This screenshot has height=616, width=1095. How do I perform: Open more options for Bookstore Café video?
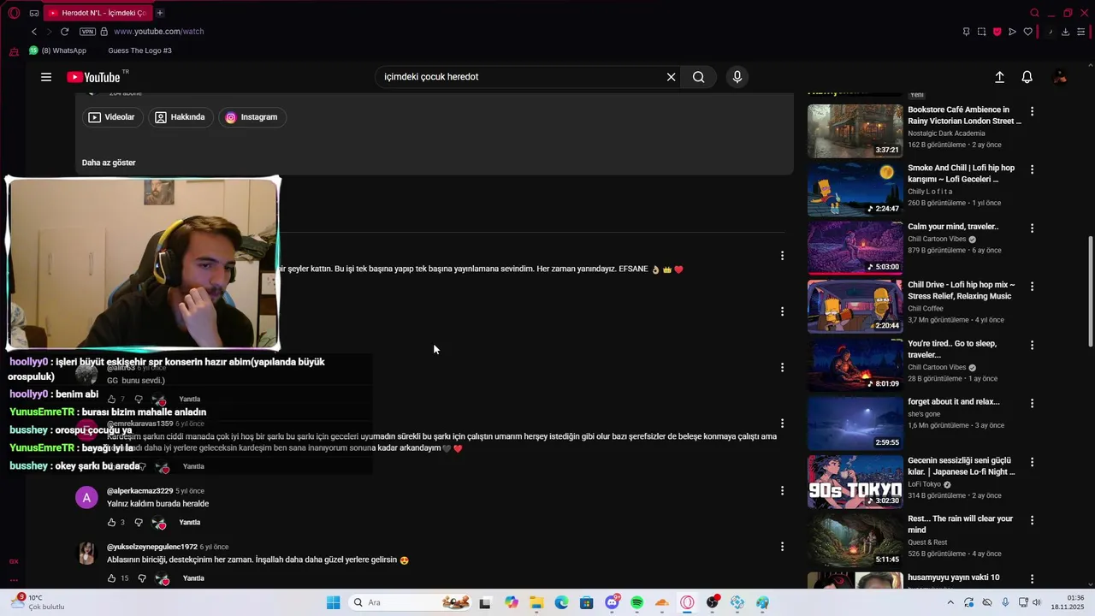1032,111
